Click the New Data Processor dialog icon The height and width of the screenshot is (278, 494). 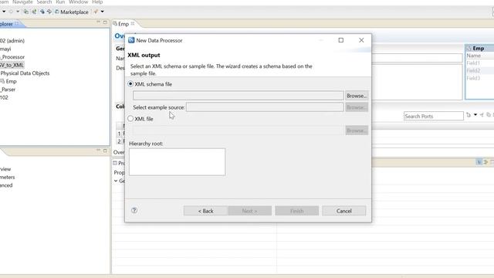pyautogui.click(x=131, y=40)
